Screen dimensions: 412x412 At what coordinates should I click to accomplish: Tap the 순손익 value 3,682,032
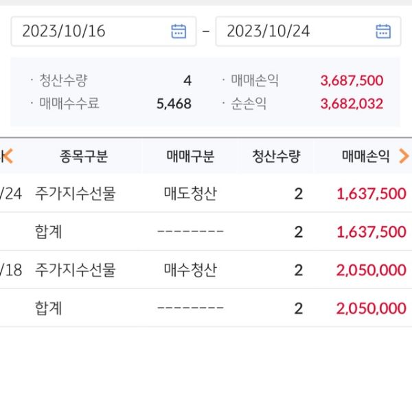coord(352,104)
